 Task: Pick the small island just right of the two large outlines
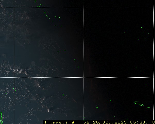tap(149, 107)
